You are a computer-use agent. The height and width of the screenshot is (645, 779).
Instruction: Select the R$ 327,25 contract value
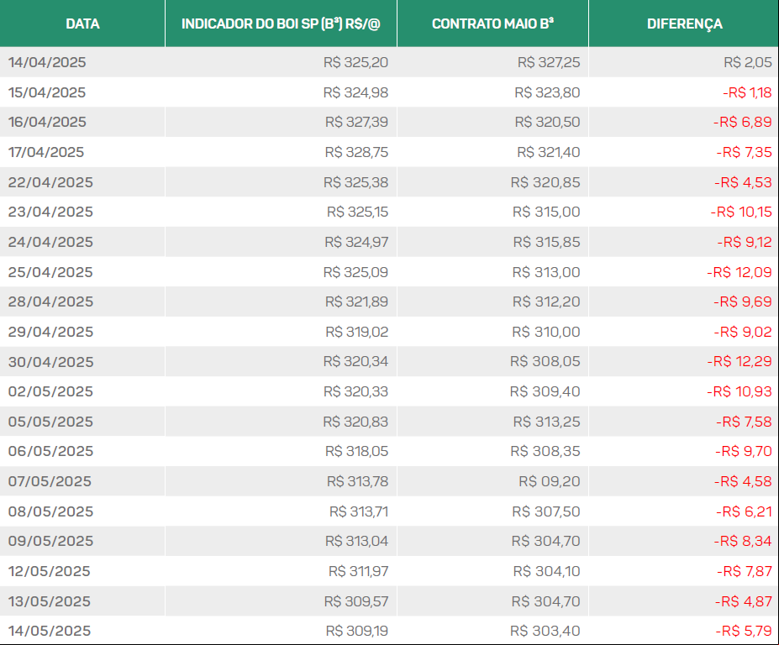pos(549,62)
